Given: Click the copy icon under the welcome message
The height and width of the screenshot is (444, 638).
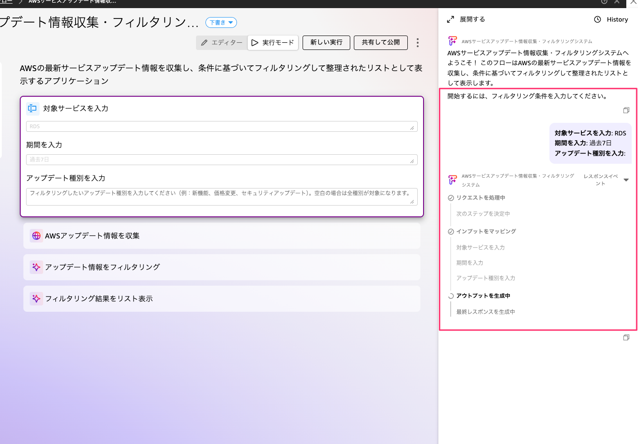Looking at the screenshot, I should (626, 111).
